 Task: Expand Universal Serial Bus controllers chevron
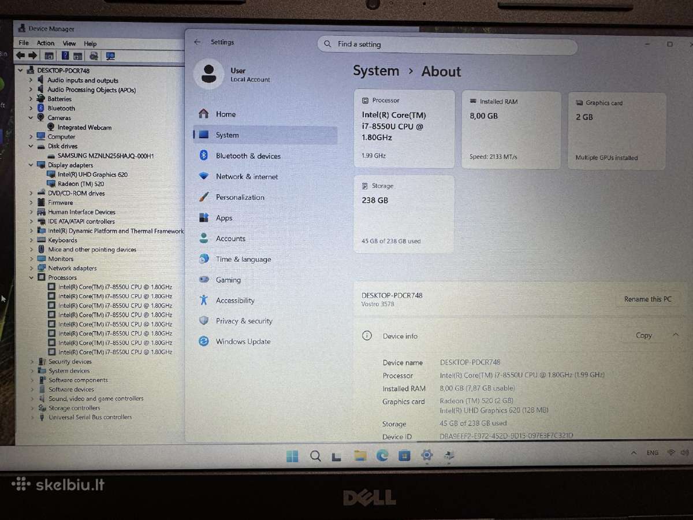click(32, 417)
